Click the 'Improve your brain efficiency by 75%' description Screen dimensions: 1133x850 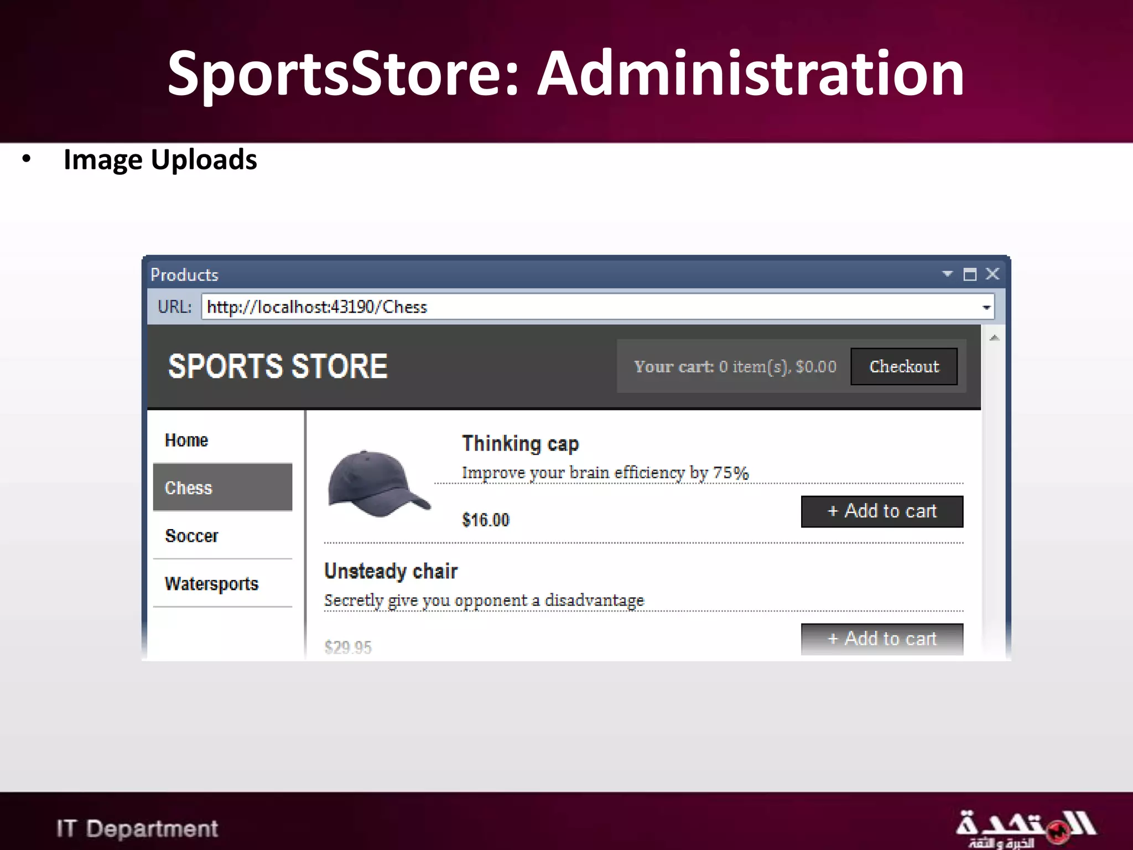pos(605,473)
